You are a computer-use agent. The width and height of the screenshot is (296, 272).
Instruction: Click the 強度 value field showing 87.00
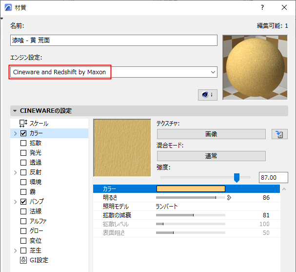[x=274, y=177]
